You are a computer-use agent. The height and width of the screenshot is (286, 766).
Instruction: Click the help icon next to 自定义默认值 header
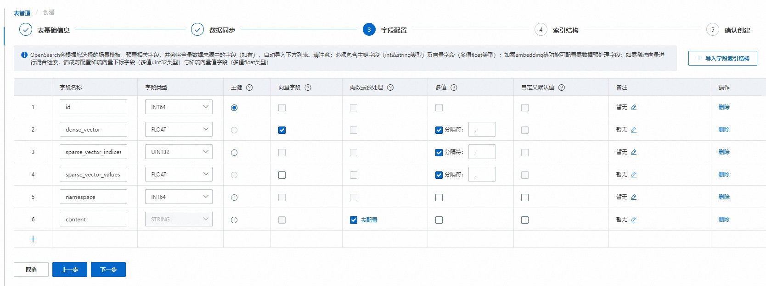pyautogui.click(x=562, y=88)
